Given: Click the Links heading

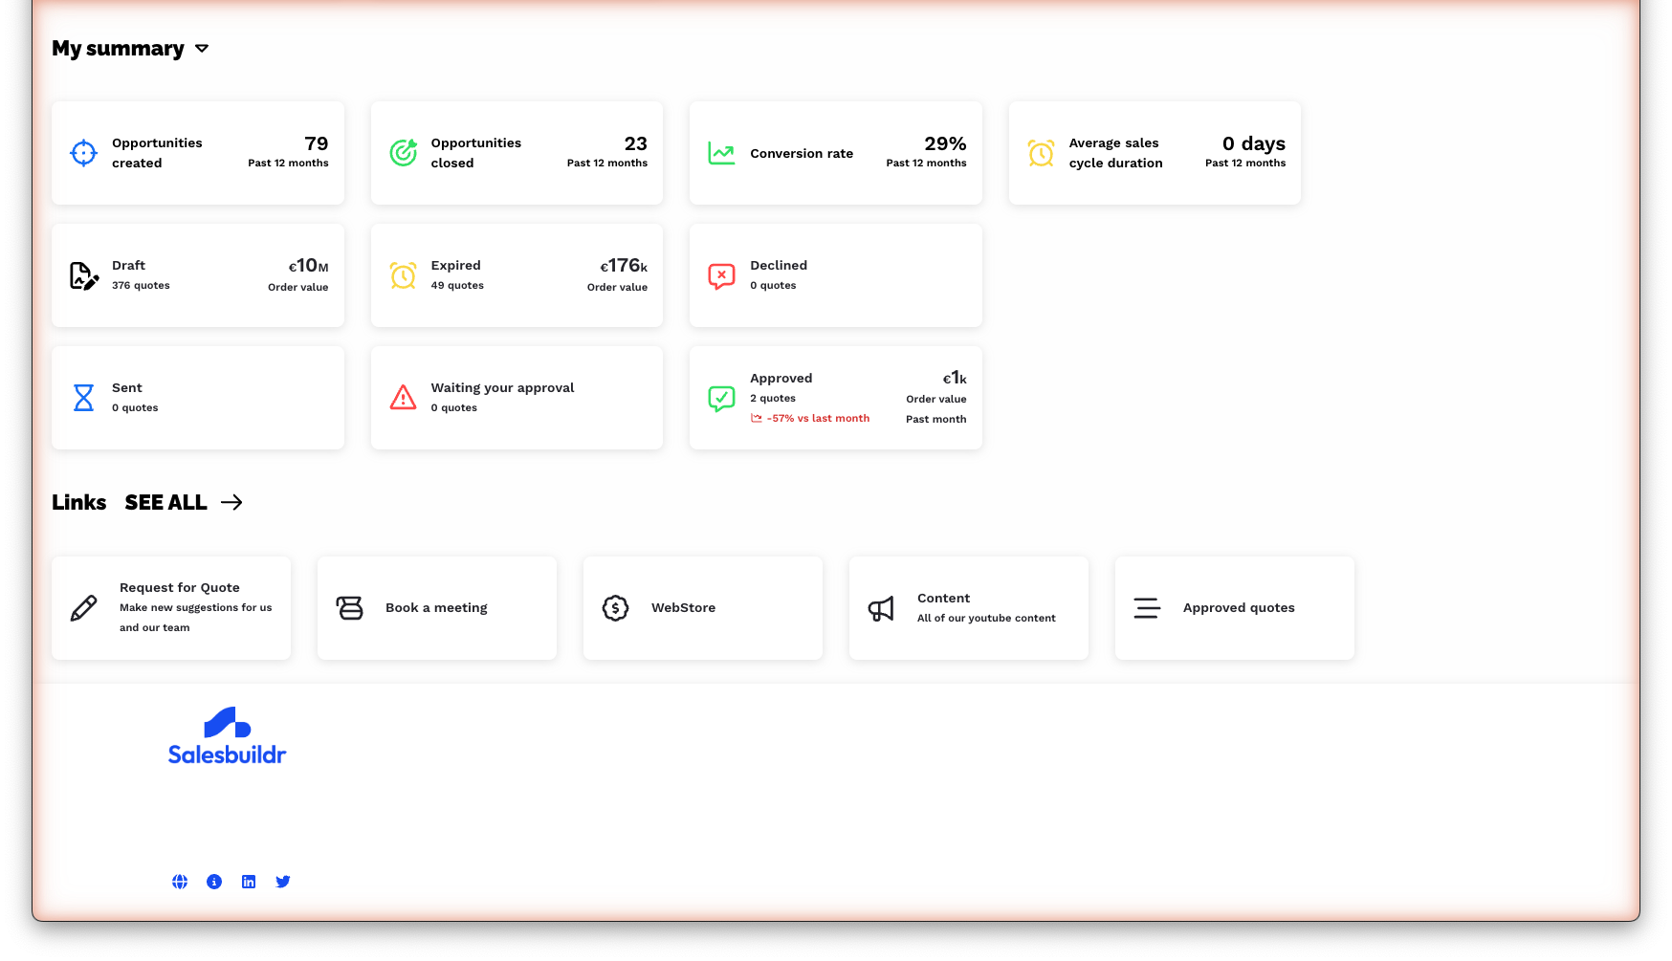Looking at the screenshot, I should pyautogui.click(x=79, y=502).
